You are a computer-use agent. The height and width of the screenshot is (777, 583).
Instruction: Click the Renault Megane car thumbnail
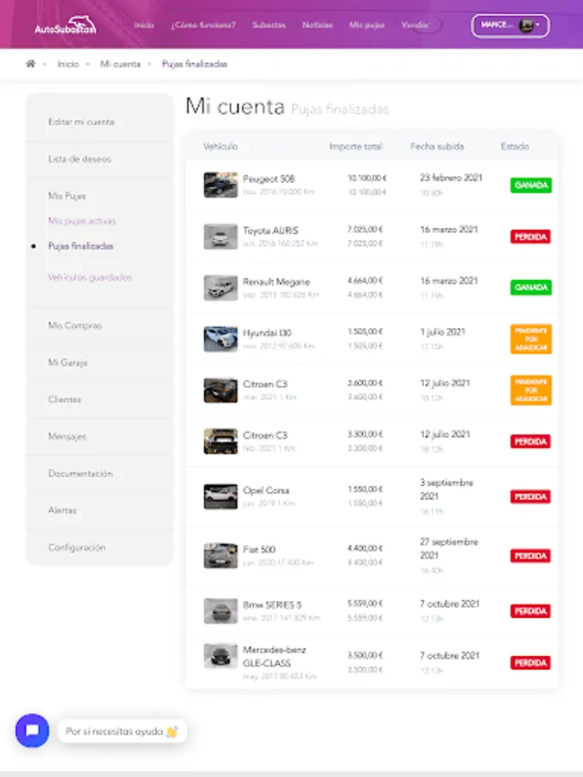tap(220, 287)
